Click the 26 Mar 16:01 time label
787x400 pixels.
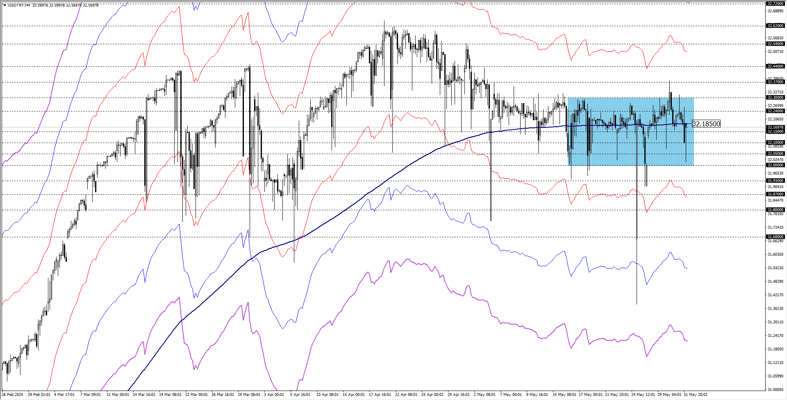(x=223, y=395)
